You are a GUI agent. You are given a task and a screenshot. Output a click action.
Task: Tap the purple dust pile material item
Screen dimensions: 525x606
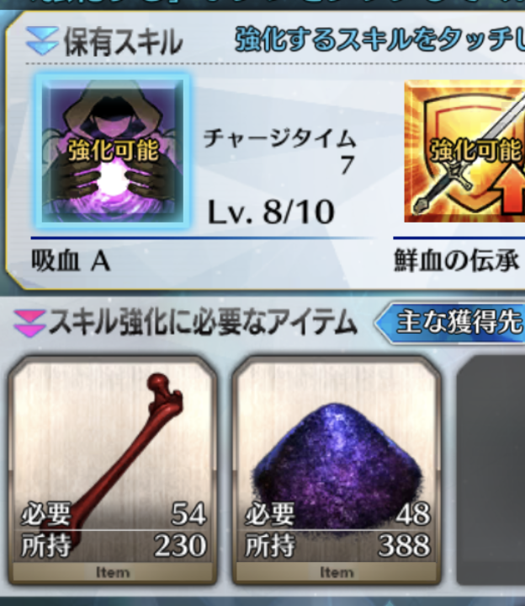click(337, 470)
